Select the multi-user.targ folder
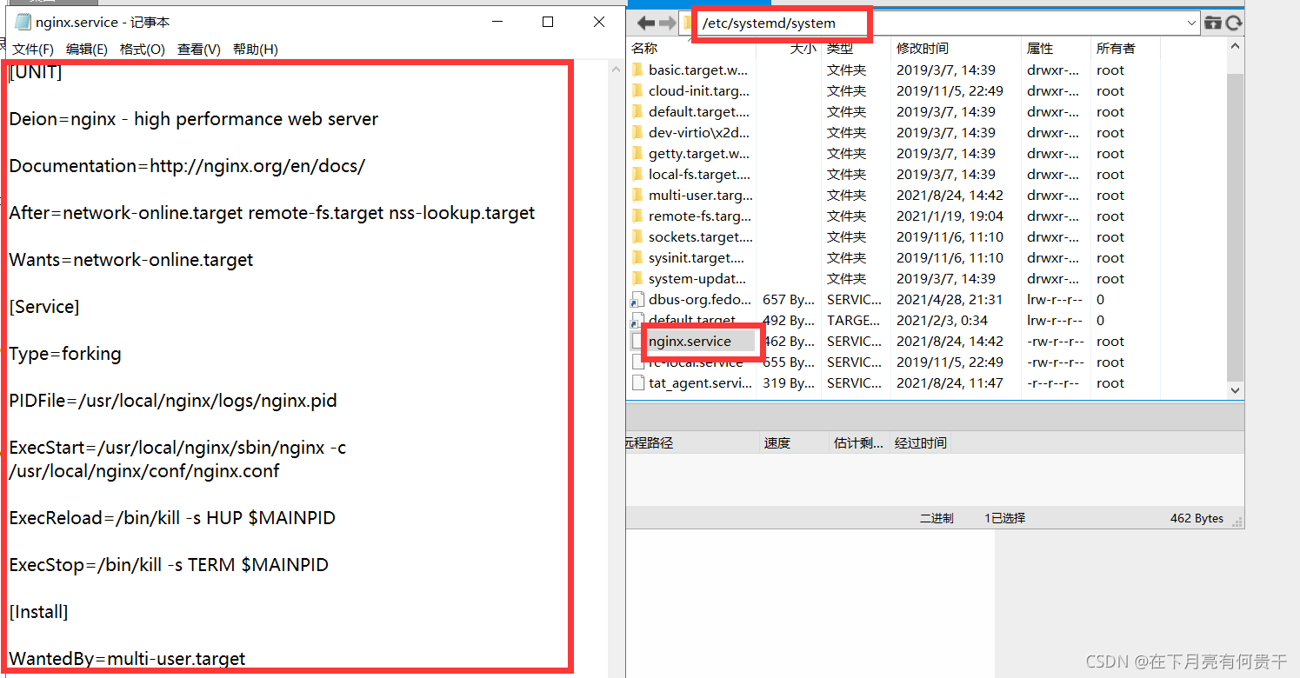The image size is (1300, 678). pyautogui.click(x=700, y=196)
